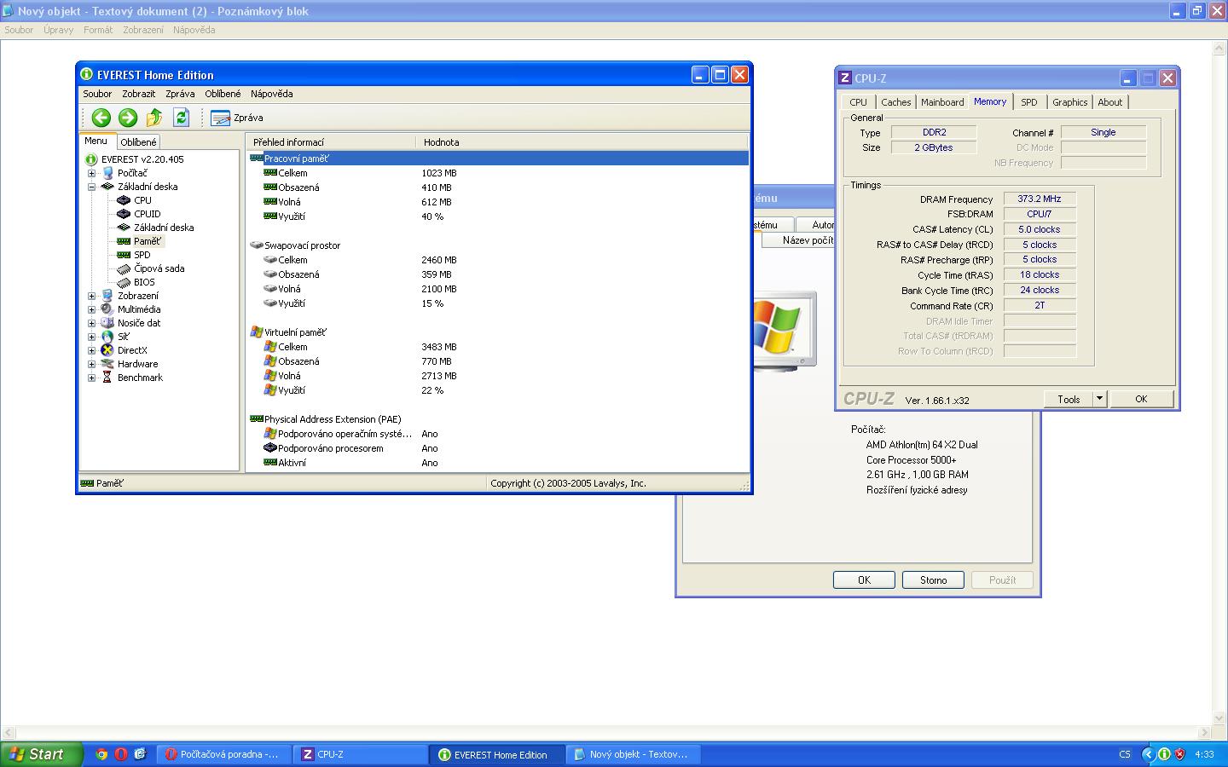The image size is (1228, 767).
Task: Switch to CPU-Z SPD tab
Action: pos(1029,102)
